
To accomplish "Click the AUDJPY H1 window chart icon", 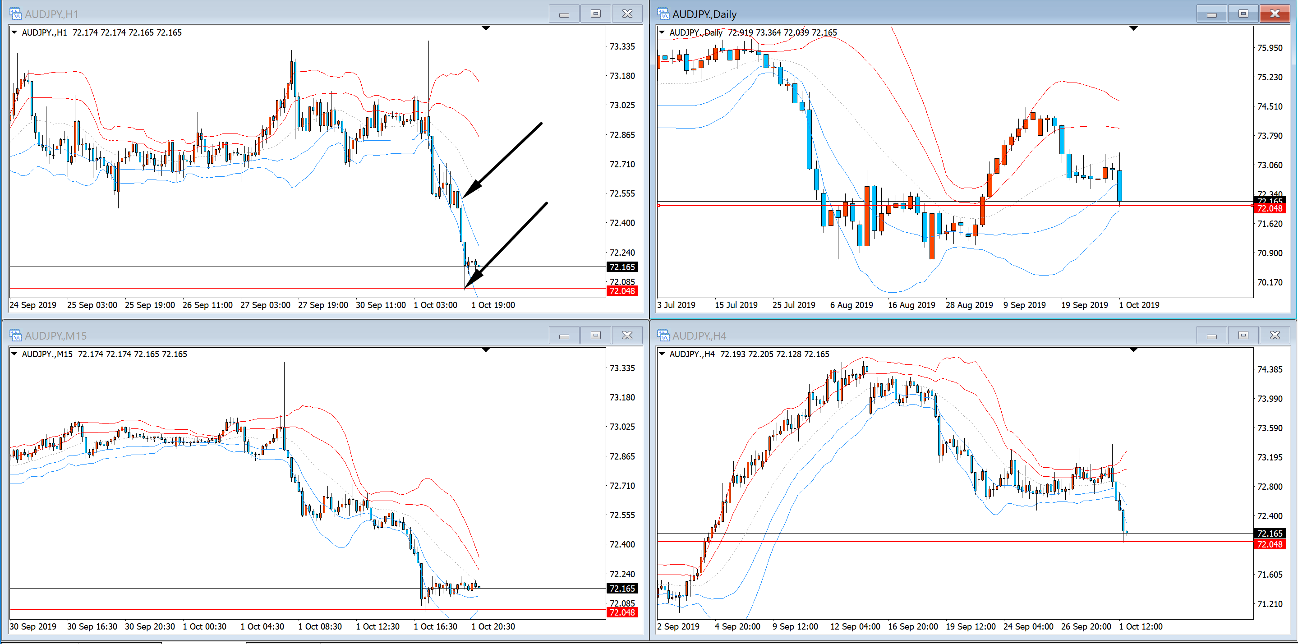I will pos(16,14).
